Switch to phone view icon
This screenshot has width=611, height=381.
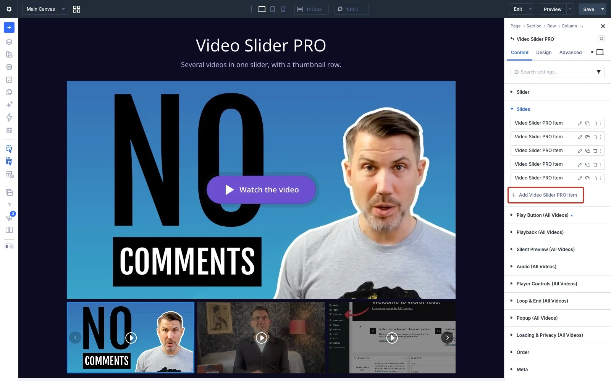point(283,9)
